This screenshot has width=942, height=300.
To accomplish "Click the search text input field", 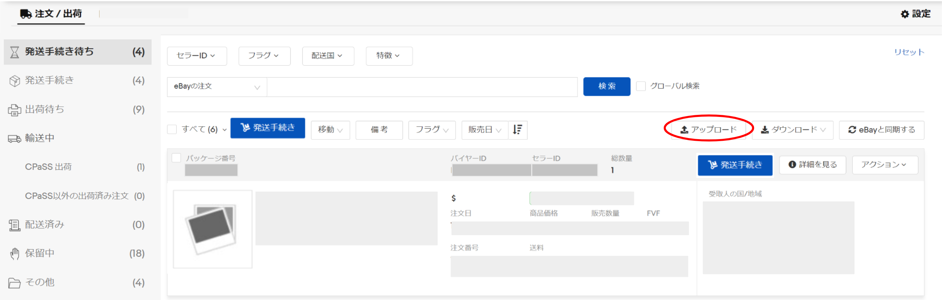I will (x=422, y=87).
